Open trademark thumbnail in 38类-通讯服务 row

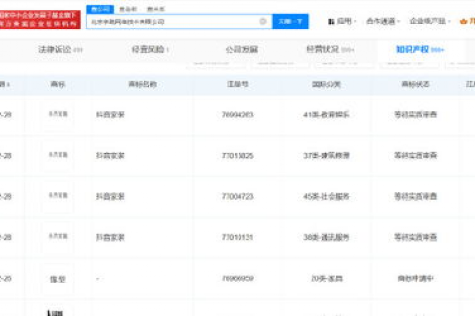point(58,237)
